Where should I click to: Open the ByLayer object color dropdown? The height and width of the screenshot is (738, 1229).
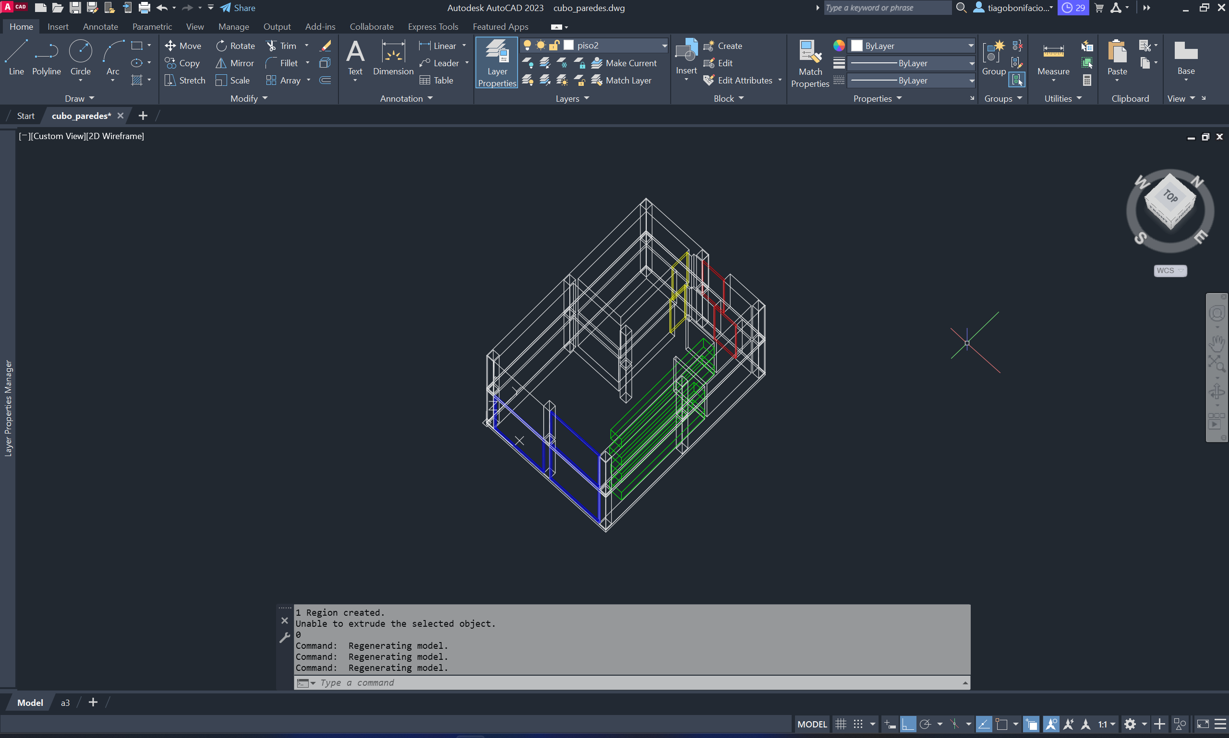tap(970, 46)
